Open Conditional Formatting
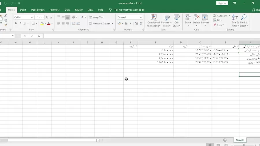Viewport: 260px width, 146px height. 154,21
